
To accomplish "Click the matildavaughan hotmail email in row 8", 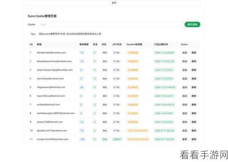I will point(55,113).
